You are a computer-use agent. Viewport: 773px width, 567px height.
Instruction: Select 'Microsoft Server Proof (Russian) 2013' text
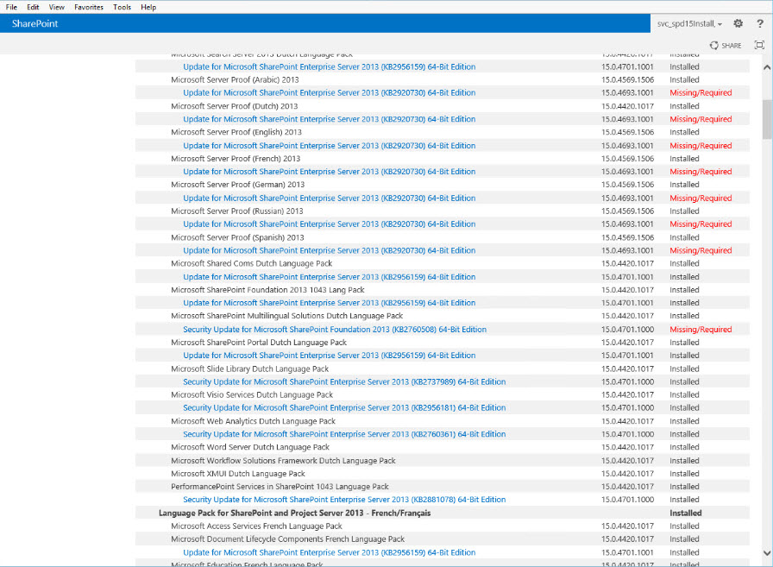point(237,211)
